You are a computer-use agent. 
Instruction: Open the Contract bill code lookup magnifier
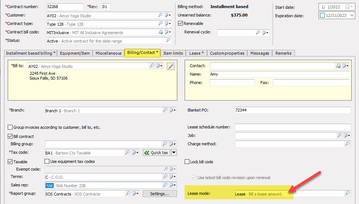coord(160,32)
